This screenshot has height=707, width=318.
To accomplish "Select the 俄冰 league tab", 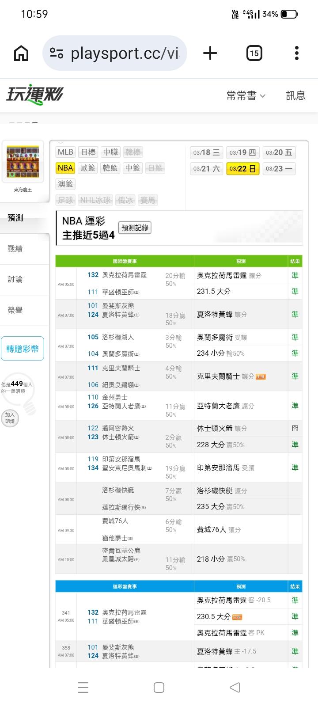I will (x=125, y=200).
